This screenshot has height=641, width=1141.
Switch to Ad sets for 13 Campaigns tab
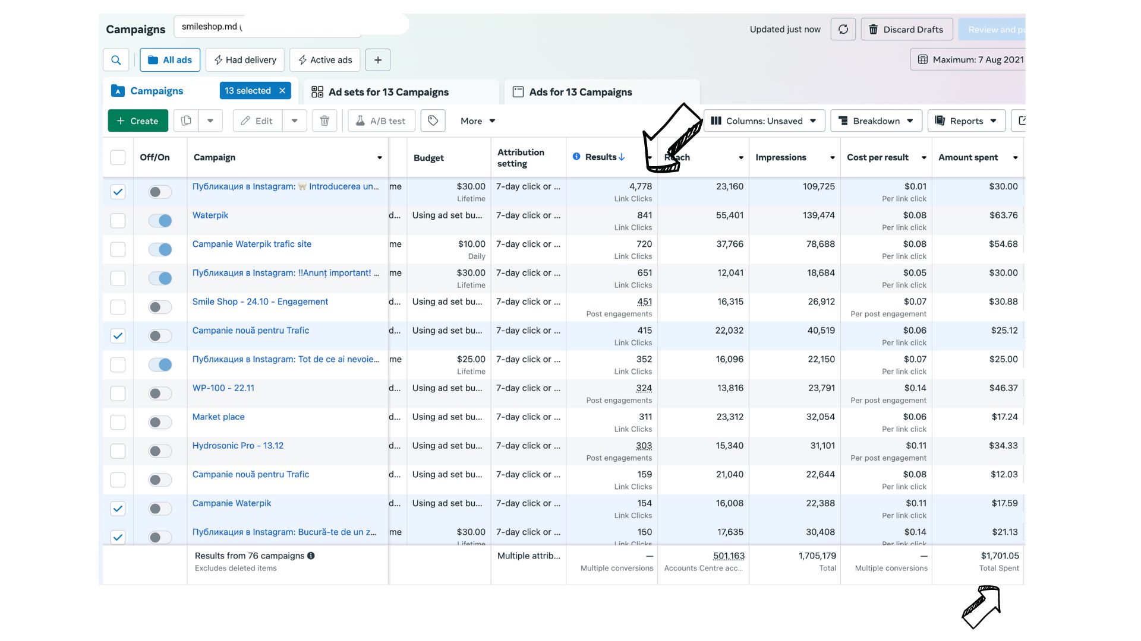(x=389, y=92)
